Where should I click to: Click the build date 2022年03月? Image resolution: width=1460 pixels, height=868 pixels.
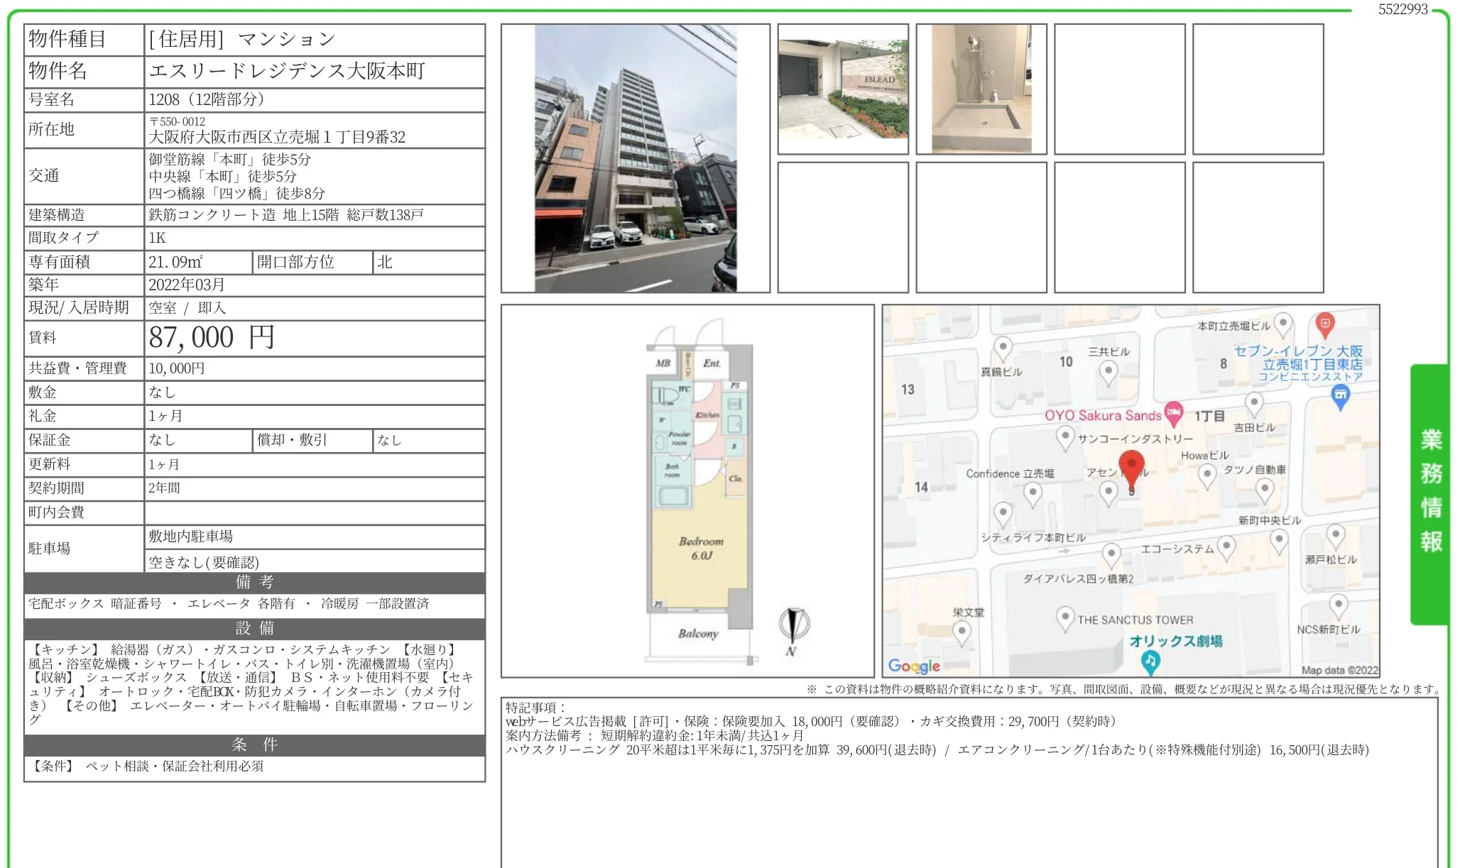(x=187, y=285)
